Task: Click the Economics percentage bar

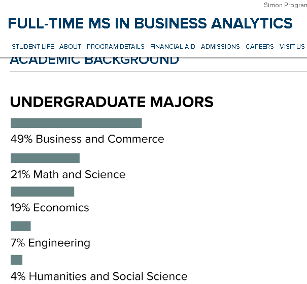Action: click(42, 192)
